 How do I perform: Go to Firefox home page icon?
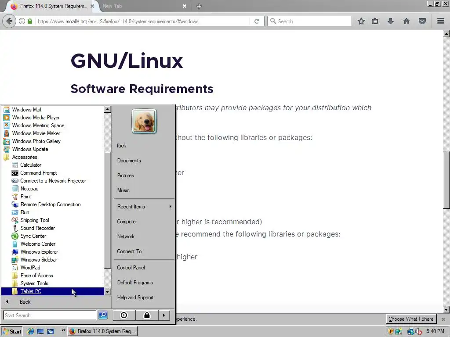pyautogui.click(x=406, y=21)
